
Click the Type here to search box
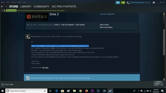click(x=26, y=91)
